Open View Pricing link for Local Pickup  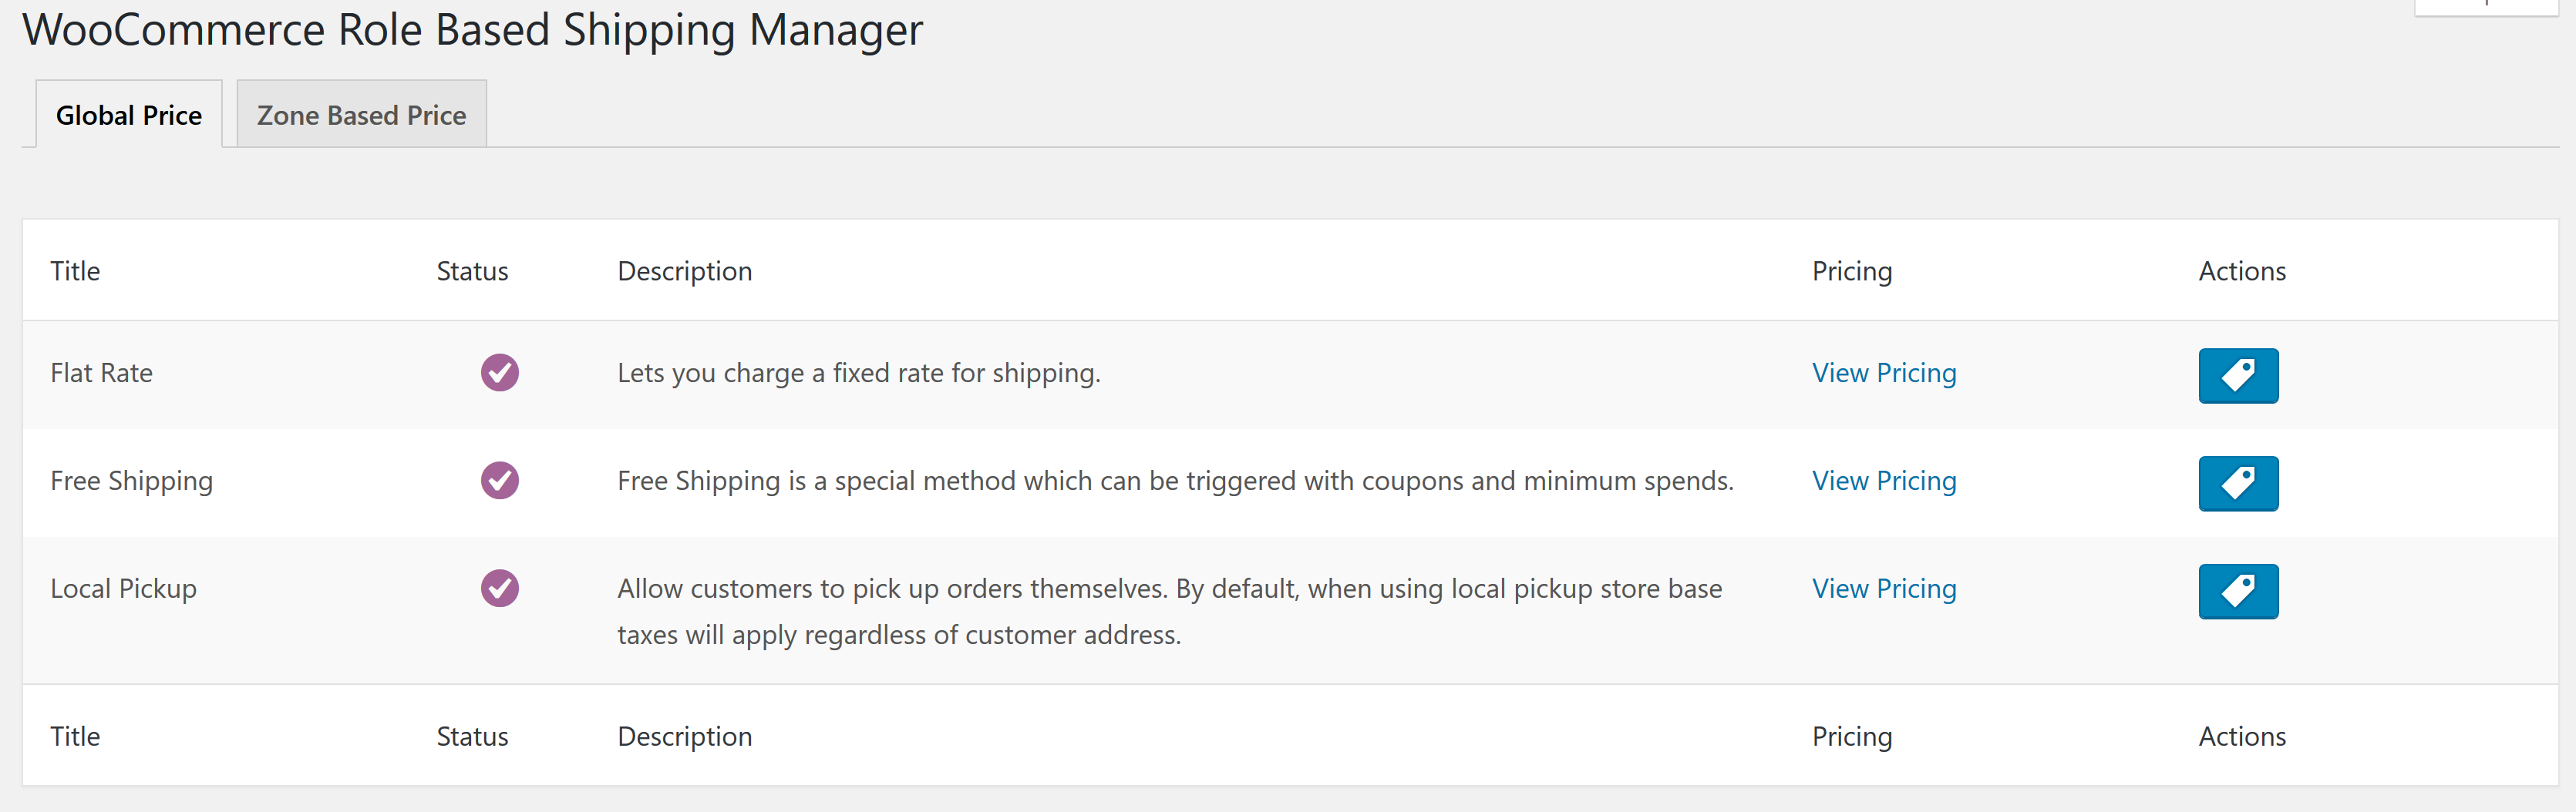1883,589
